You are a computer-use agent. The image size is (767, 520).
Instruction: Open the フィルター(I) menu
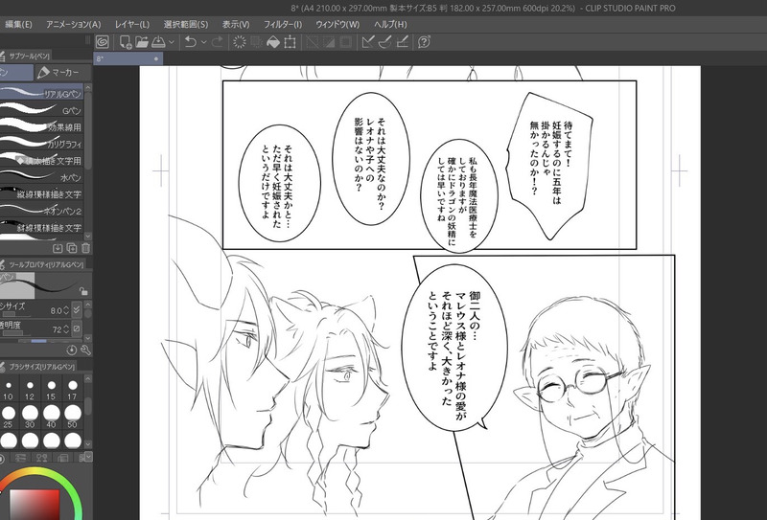pos(283,24)
